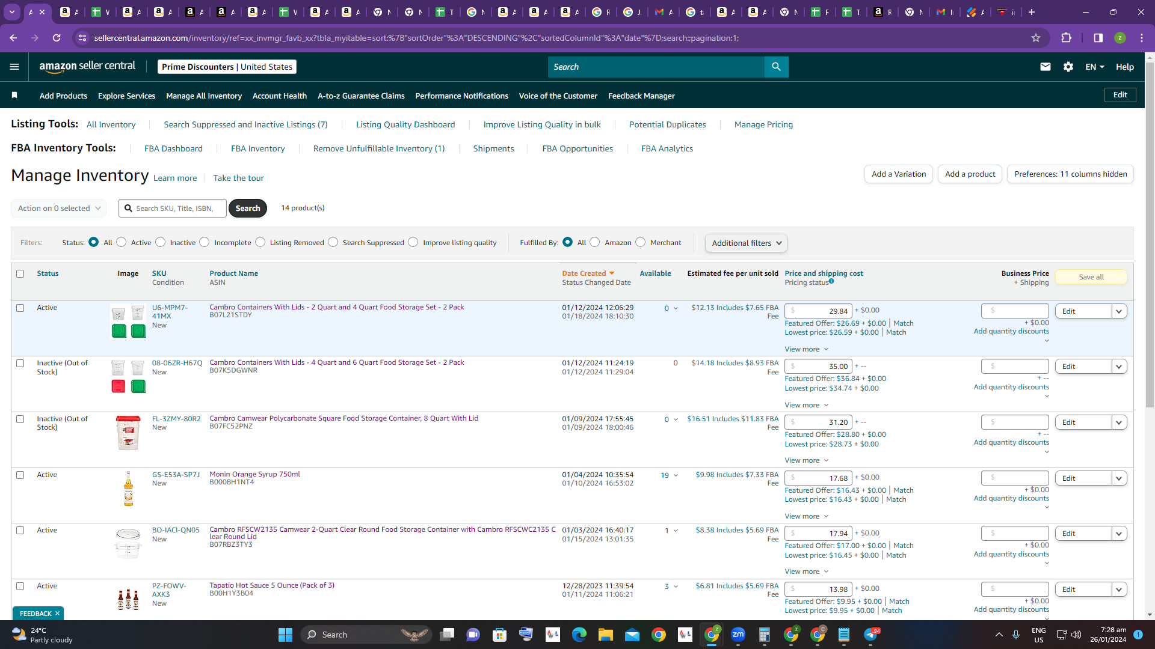Select Active status filter radio

122,242
